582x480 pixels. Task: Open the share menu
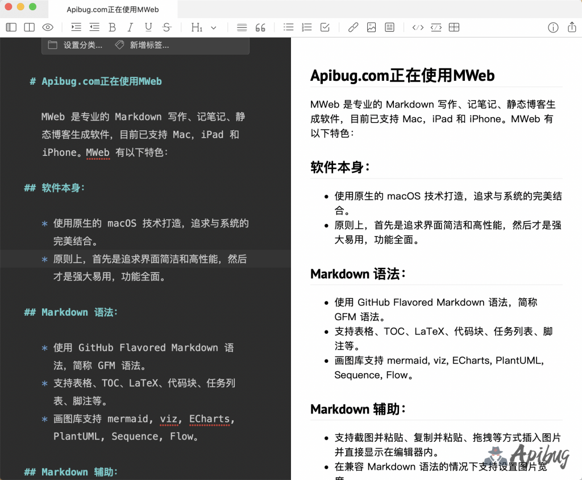pyautogui.click(x=572, y=27)
